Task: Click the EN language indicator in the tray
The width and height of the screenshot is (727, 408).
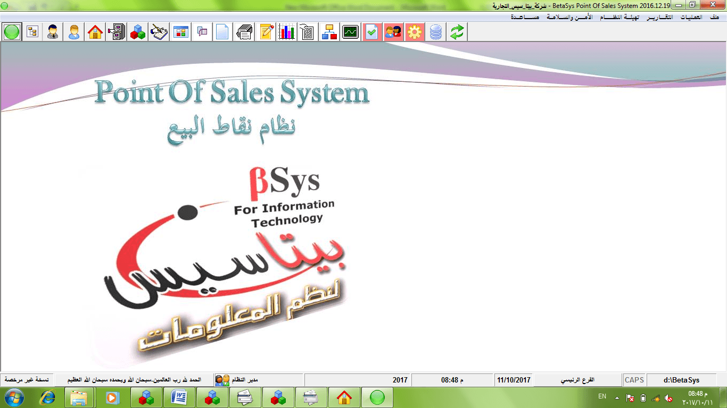Action: (x=602, y=396)
